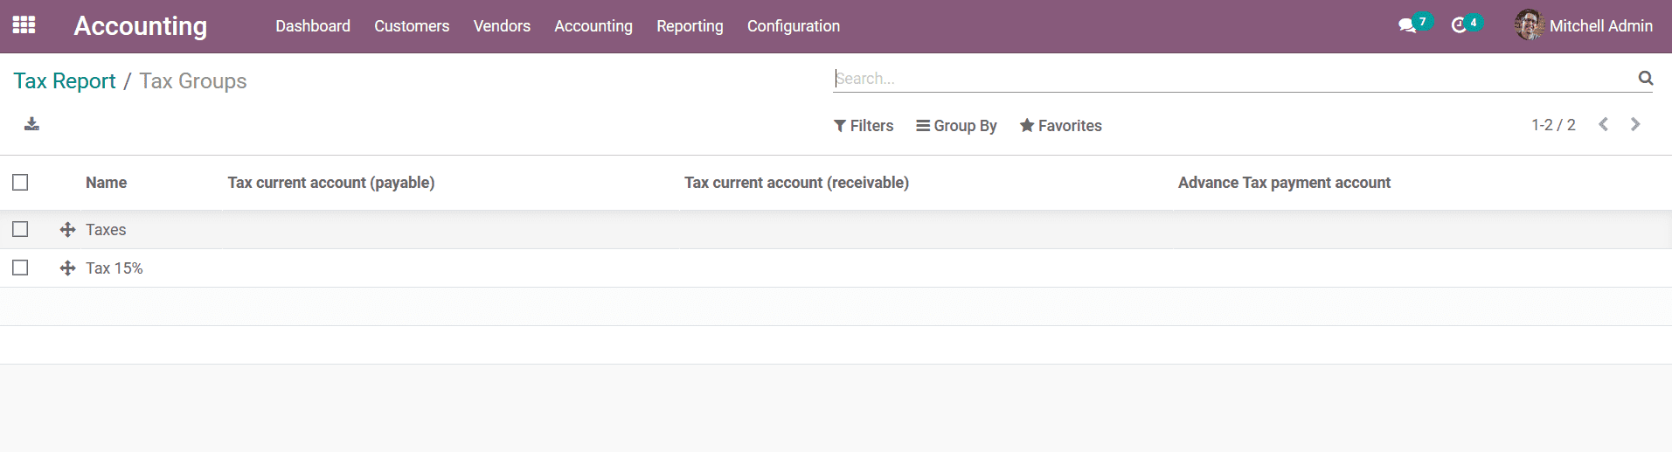
Task: Focus the Search input field
Action: coord(1234,79)
